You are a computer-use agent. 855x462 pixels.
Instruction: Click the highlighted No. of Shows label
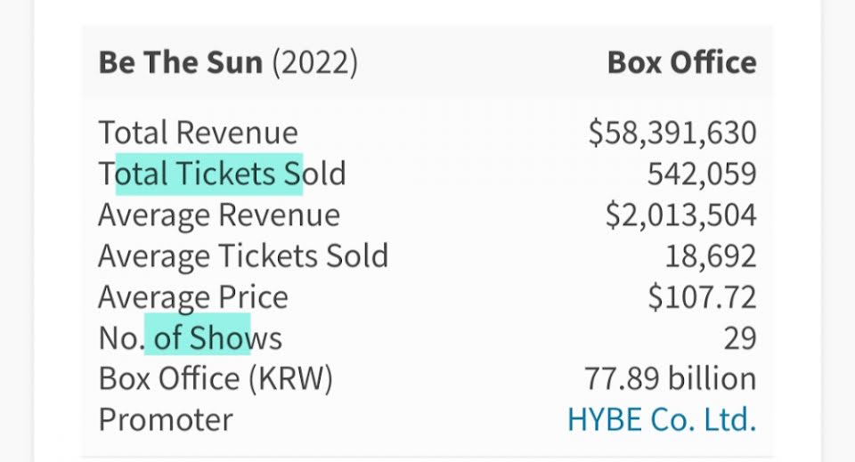coord(190,338)
